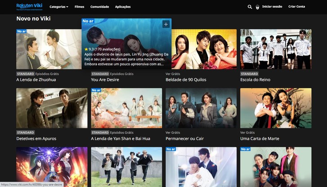Viewport: 327px width, 187px height.
Task: Click the Criar Conta link
Action: pyautogui.click(x=296, y=6)
